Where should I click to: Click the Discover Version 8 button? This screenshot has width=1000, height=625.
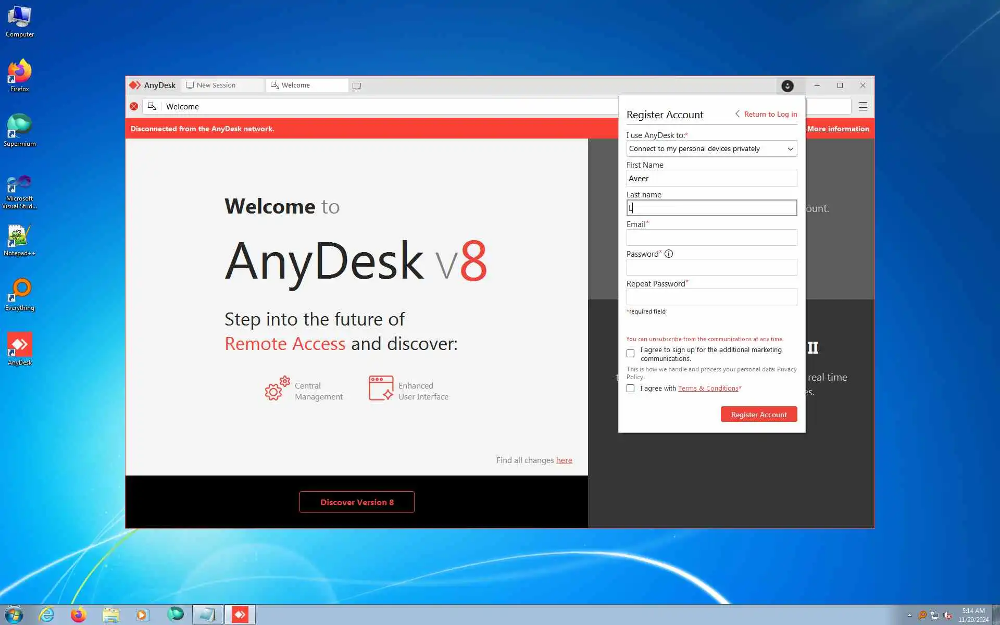(357, 502)
